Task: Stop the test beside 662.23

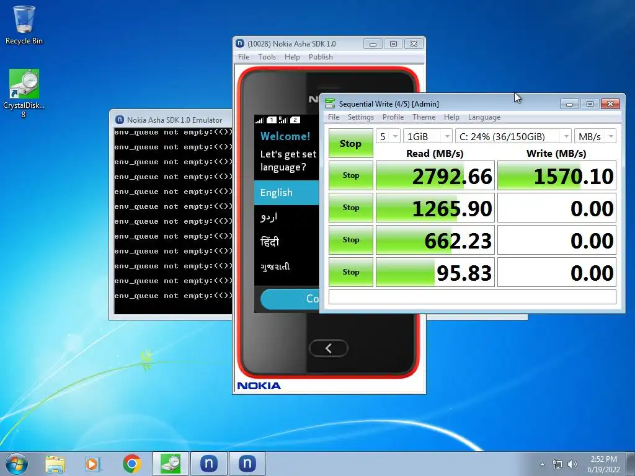Action: coord(351,240)
